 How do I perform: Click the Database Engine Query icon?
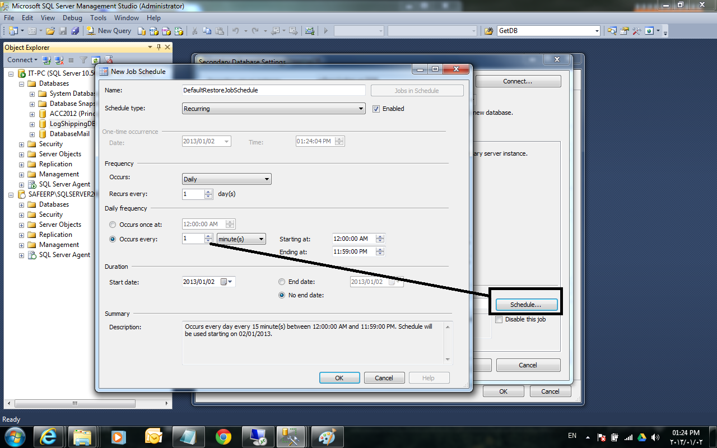click(142, 31)
